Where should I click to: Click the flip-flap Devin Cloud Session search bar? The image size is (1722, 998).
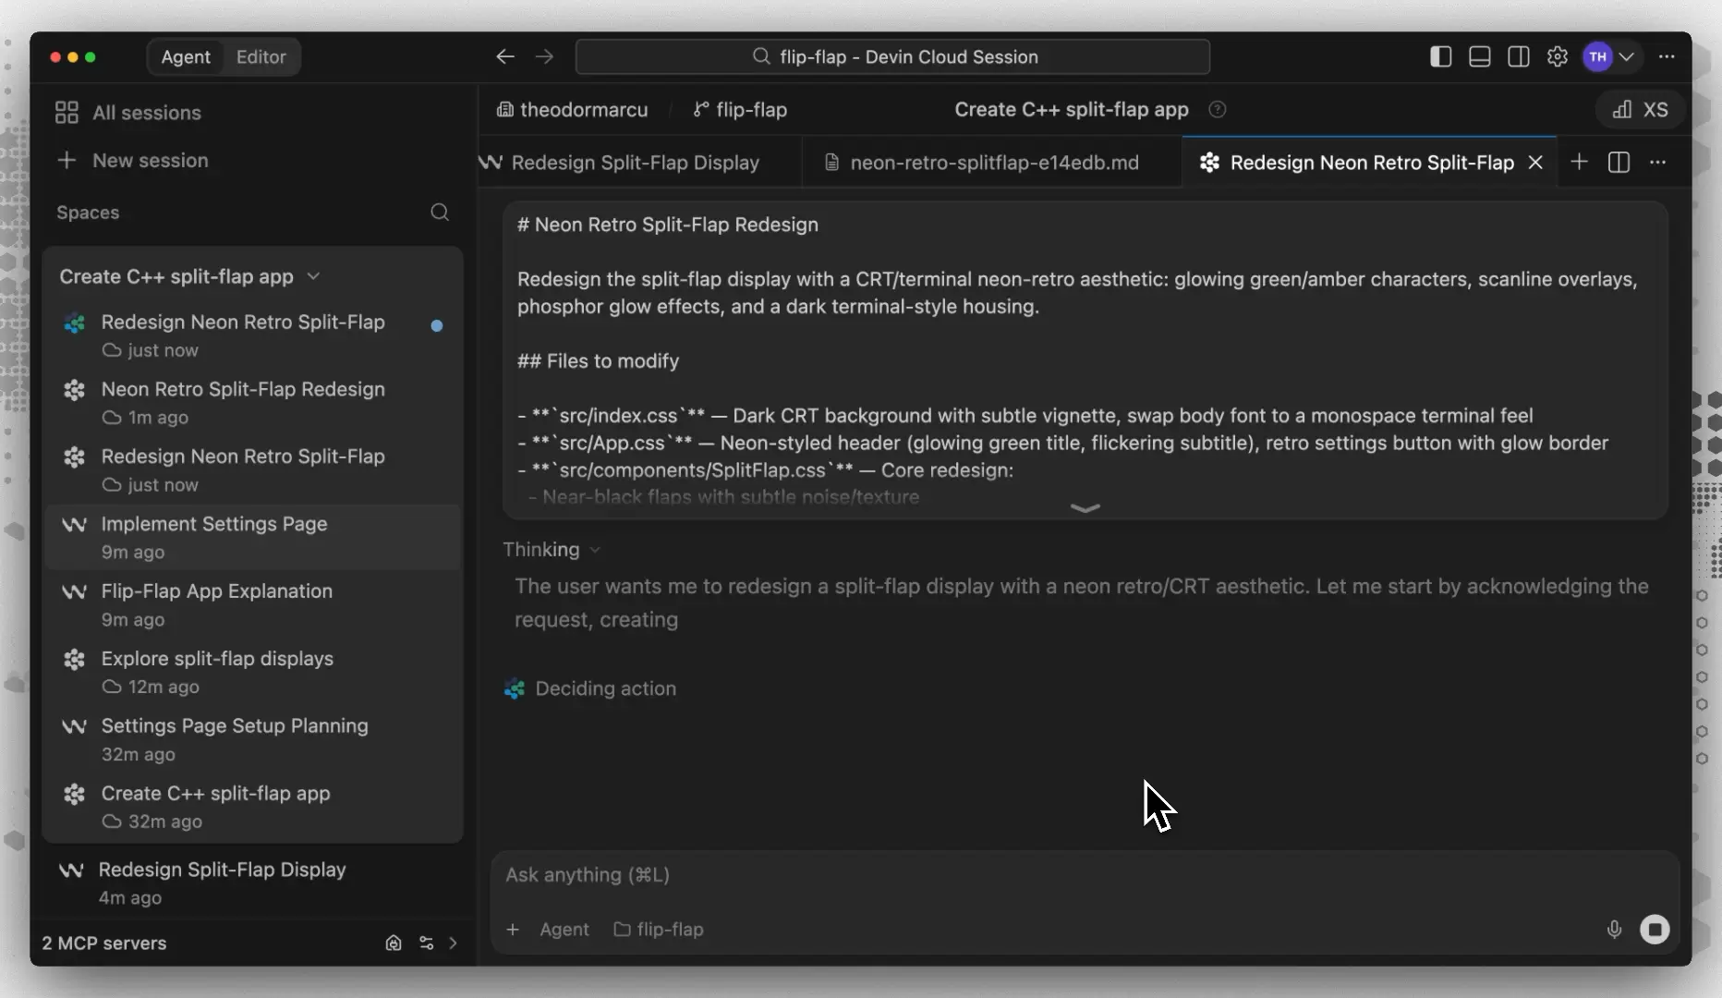(892, 56)
